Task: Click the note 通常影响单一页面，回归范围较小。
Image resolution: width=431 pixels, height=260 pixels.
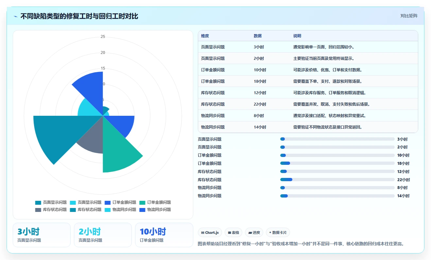Action: (x=324, y=47)
